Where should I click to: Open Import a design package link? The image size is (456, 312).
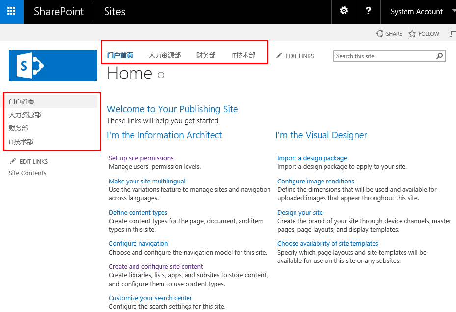click(x=312, y=158)
